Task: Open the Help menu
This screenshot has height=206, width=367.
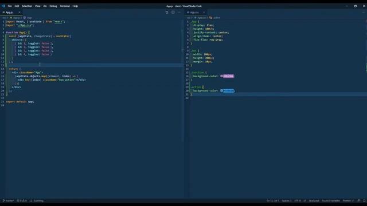Action: pos(75,6)
